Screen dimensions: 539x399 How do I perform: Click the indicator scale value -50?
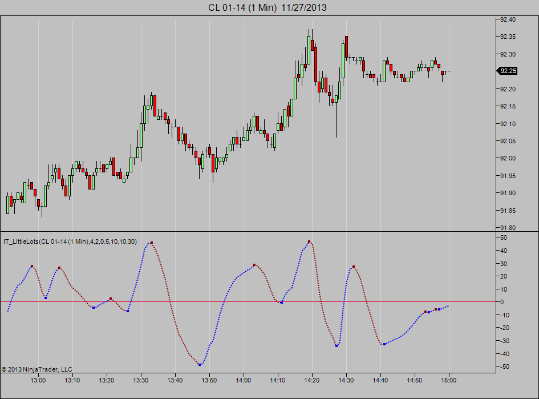[505, 366]
